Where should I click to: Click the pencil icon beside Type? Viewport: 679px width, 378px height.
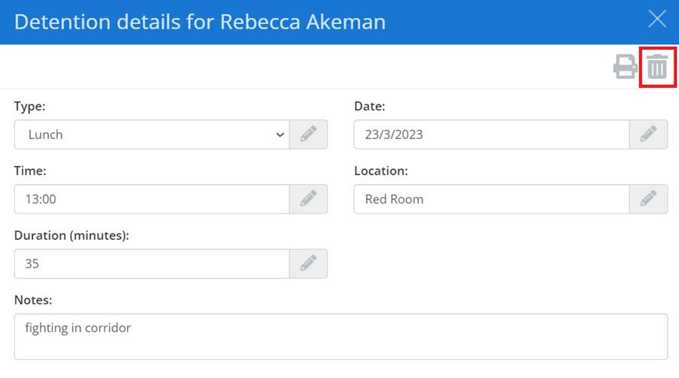[x=308, y=135]
